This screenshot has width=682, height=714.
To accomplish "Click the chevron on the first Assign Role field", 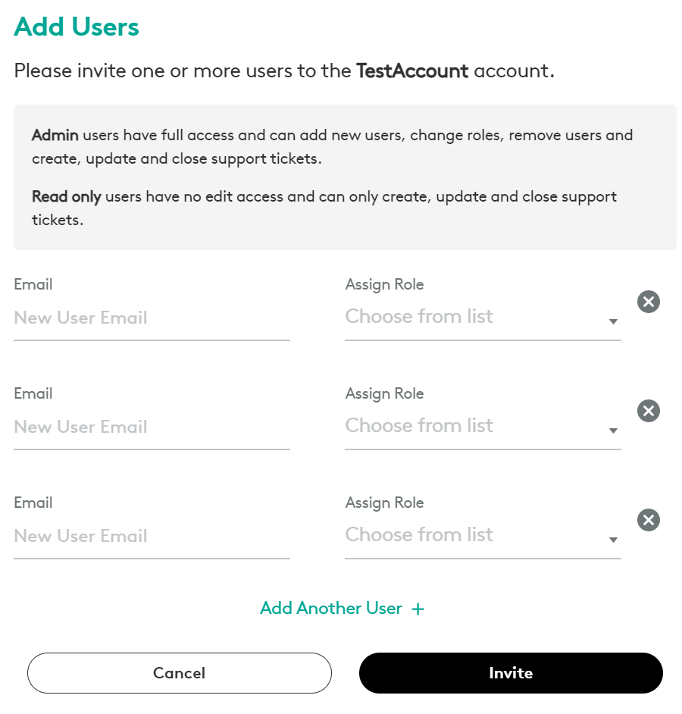I will (614, 321).
